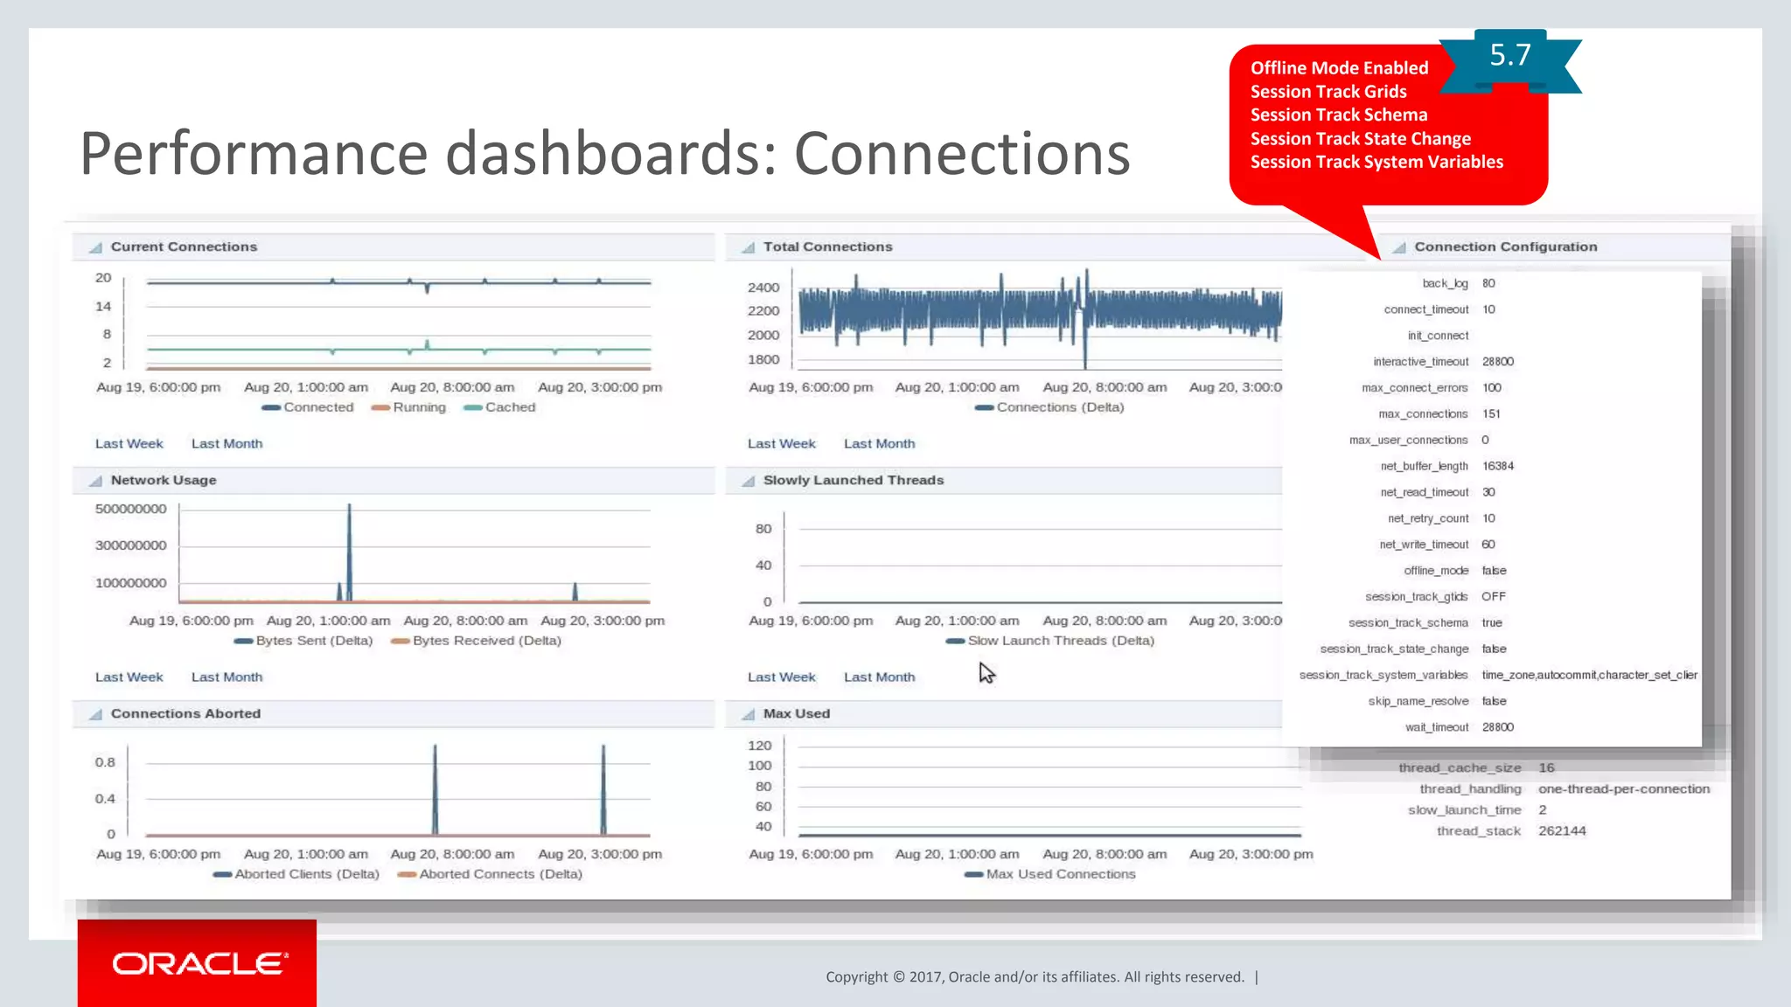Collapse the Network Usage panel triangle
The image size is (1791, 1007).
(95, 481)
